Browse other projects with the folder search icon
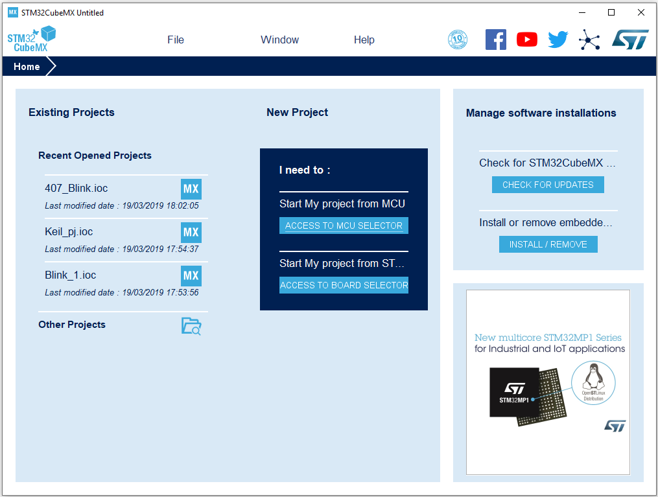 [x=191, y=326]
